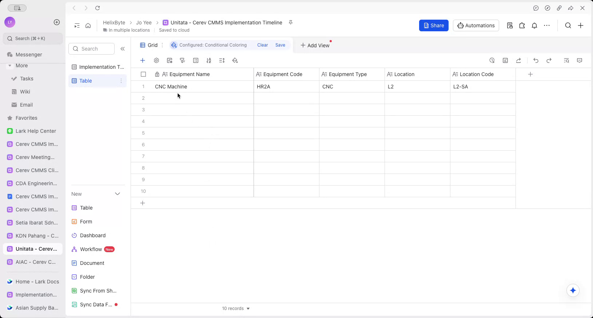Click Save for the view configuration

280,45
